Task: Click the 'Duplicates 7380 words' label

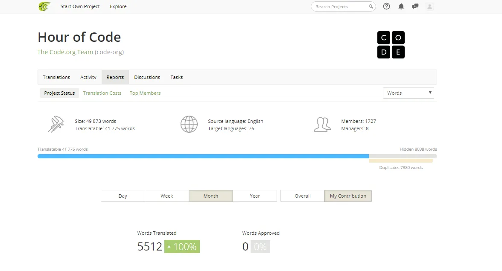Action: [401, 167]
